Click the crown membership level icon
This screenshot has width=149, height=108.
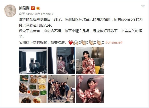coord(38,8)
